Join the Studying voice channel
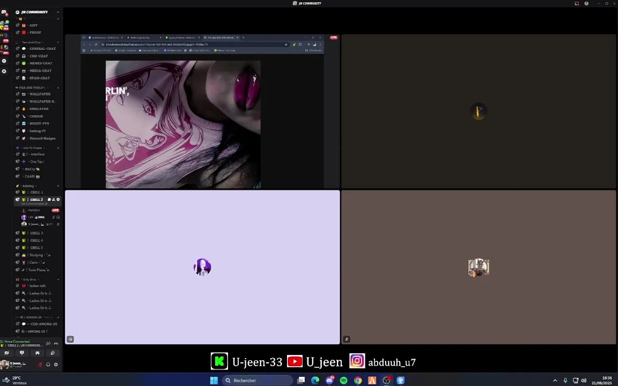618x386 pixels. click(x=38, y=255)
